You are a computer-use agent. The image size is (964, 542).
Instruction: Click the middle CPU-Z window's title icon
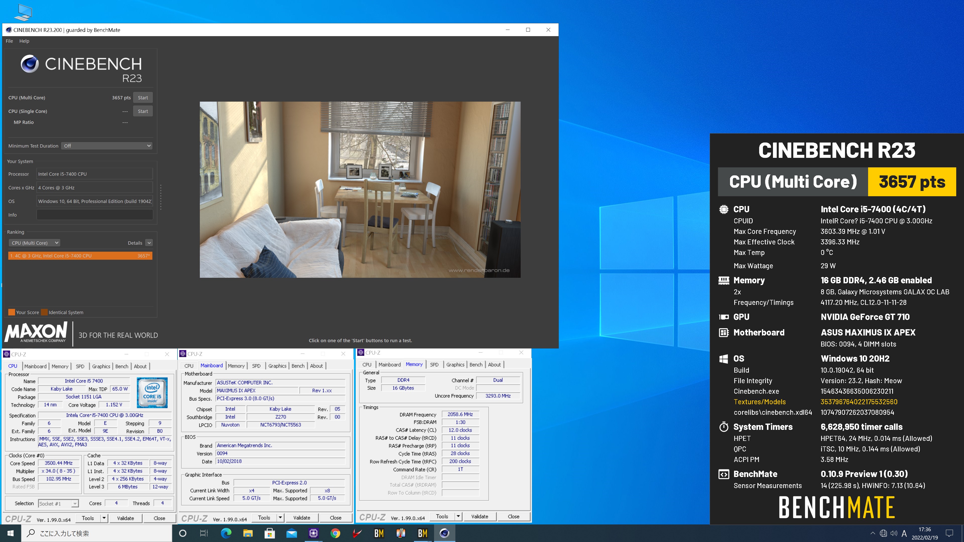183,354
